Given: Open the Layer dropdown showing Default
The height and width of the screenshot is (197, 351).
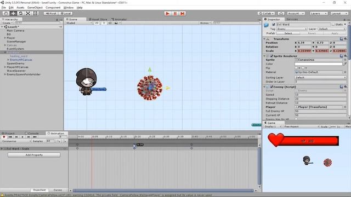Looking at the screenshot, I should (332, 29).
